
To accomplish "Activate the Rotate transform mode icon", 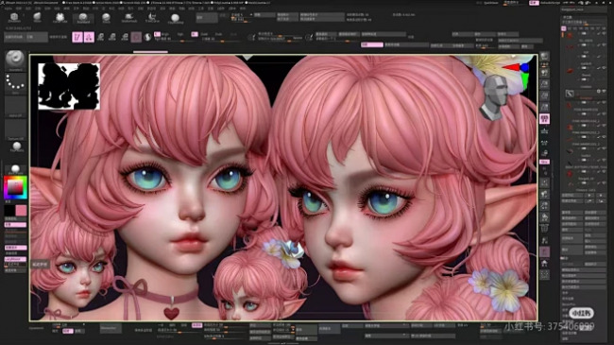I will coord(125,37).
